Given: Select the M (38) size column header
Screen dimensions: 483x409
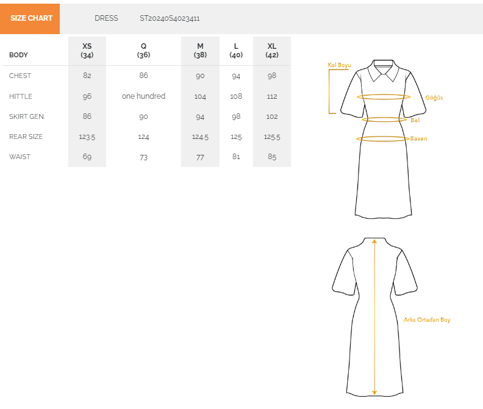Looking at the screenshot, I should pos(200,51).
